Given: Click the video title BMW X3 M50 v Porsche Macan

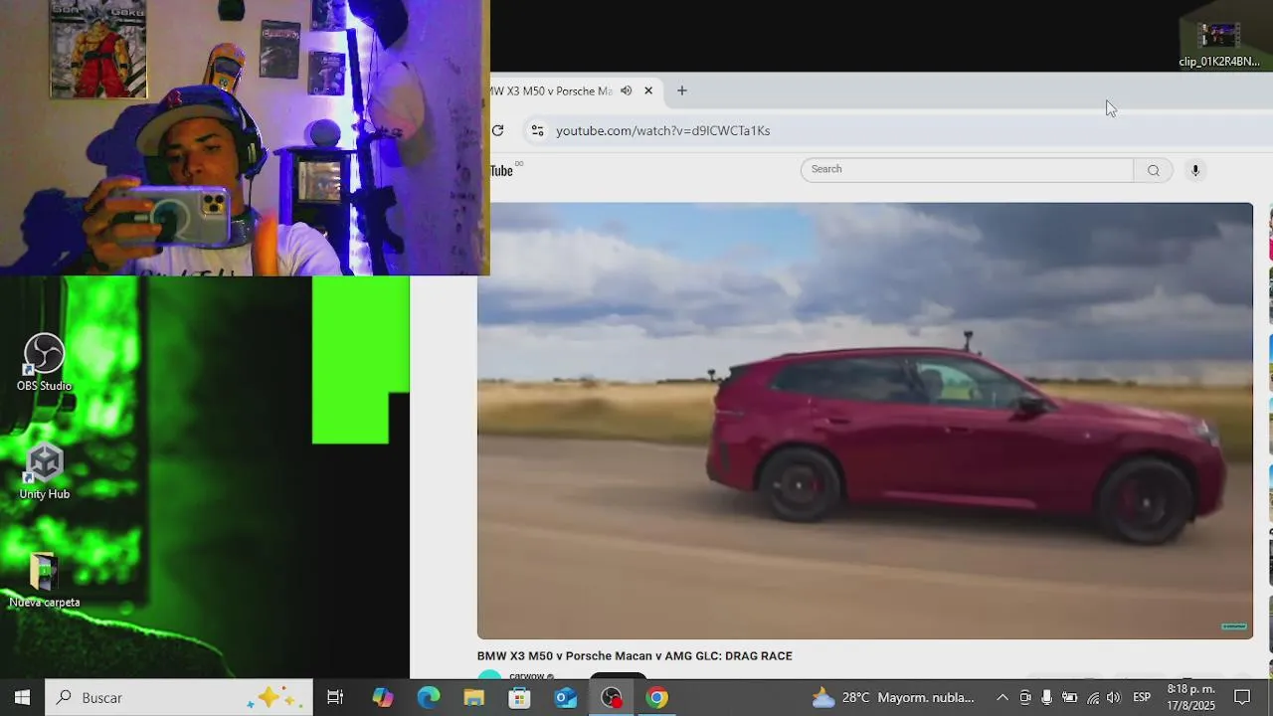Looking at the screenshot, I should (x=635, y=656).
